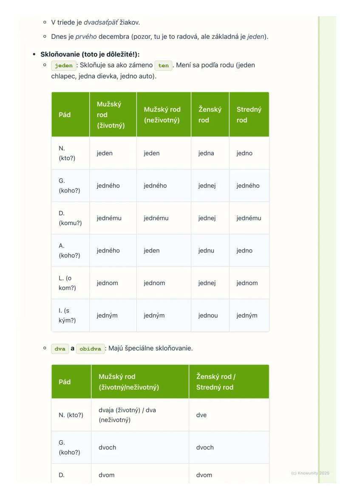Select the "jednou" table cell
The image size is (352, 499).
pos(208,316)
